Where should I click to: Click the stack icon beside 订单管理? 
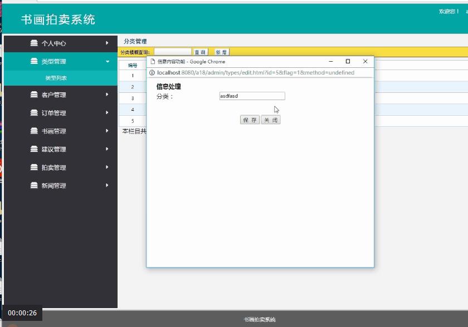point(34,112)
